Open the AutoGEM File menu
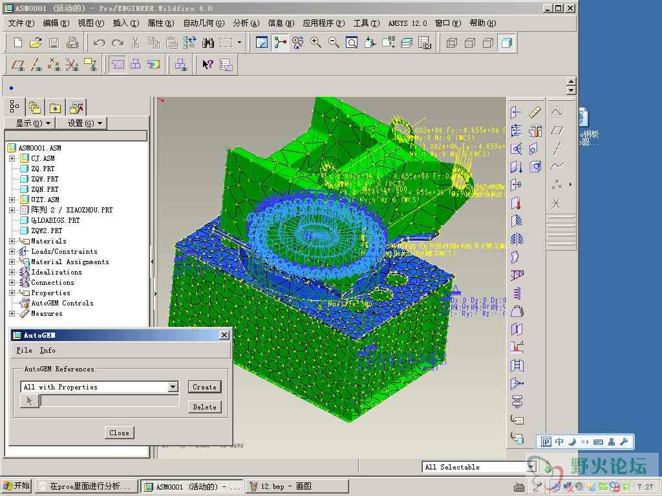662x496 pixels. tap(24, 351)
